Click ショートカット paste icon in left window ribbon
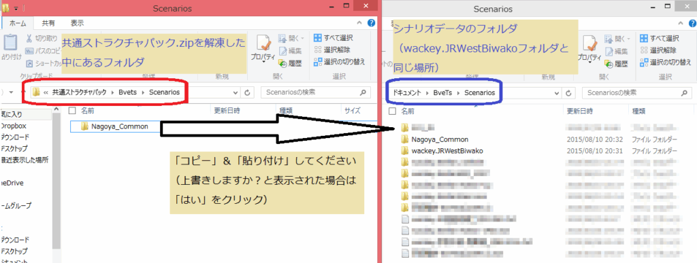 click(x=29, y=63)
